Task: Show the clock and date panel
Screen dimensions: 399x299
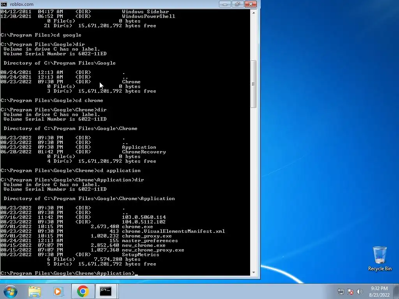Action: pyautogui.click(x=379, y=292)
